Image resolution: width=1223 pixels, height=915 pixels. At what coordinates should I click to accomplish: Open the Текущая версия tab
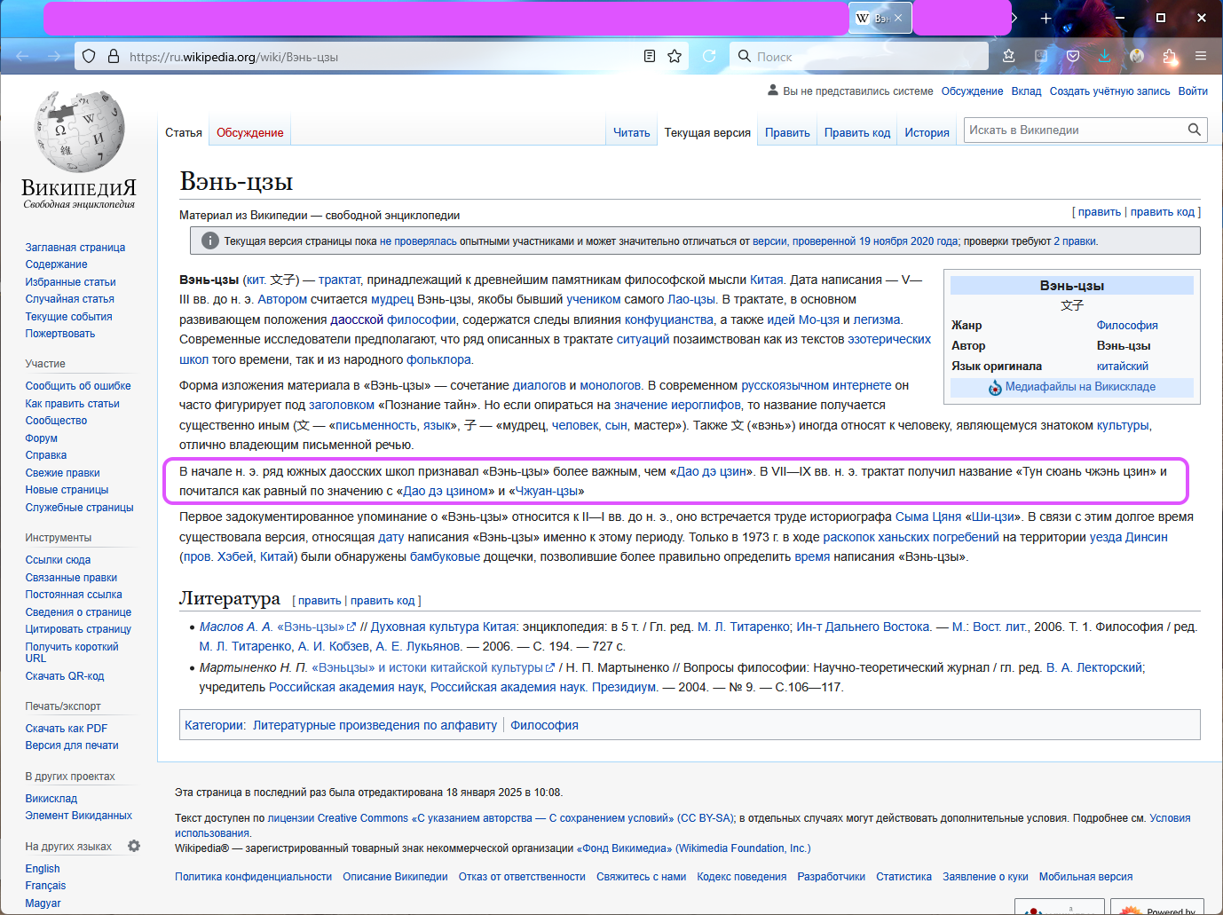pos(707,133)
